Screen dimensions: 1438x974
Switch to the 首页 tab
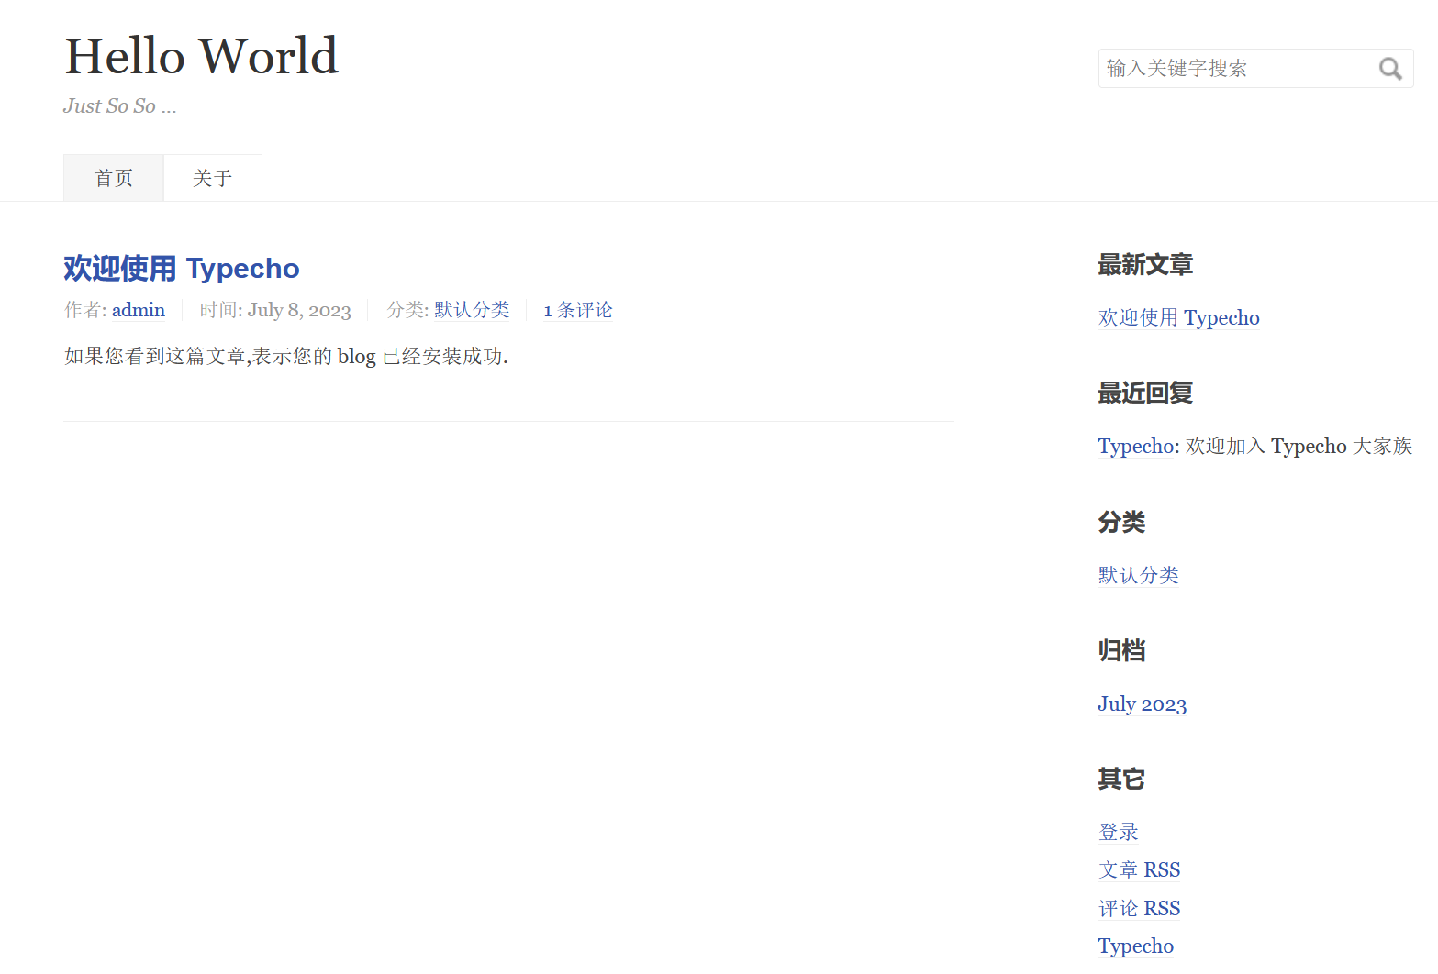(x=113, y=177)
